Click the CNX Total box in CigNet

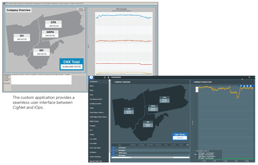point(72,64)
